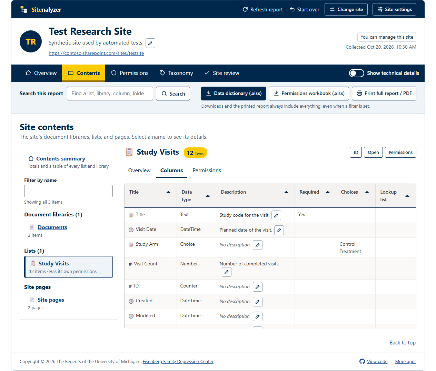Screen dimensions: 436x371
Task: Click the Sitenalyzer logo icon
Action: tap(24, 10)
